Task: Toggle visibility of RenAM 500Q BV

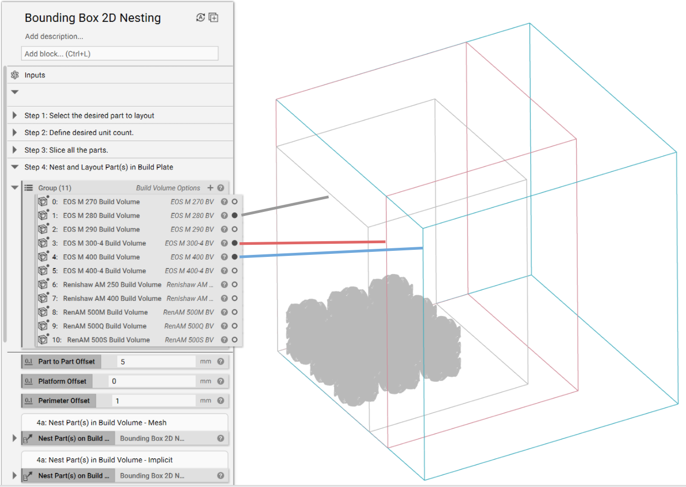Action: click(235, 326)
